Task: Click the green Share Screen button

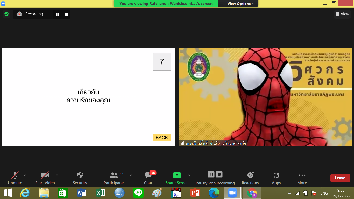Action: [x=177, y=178]
